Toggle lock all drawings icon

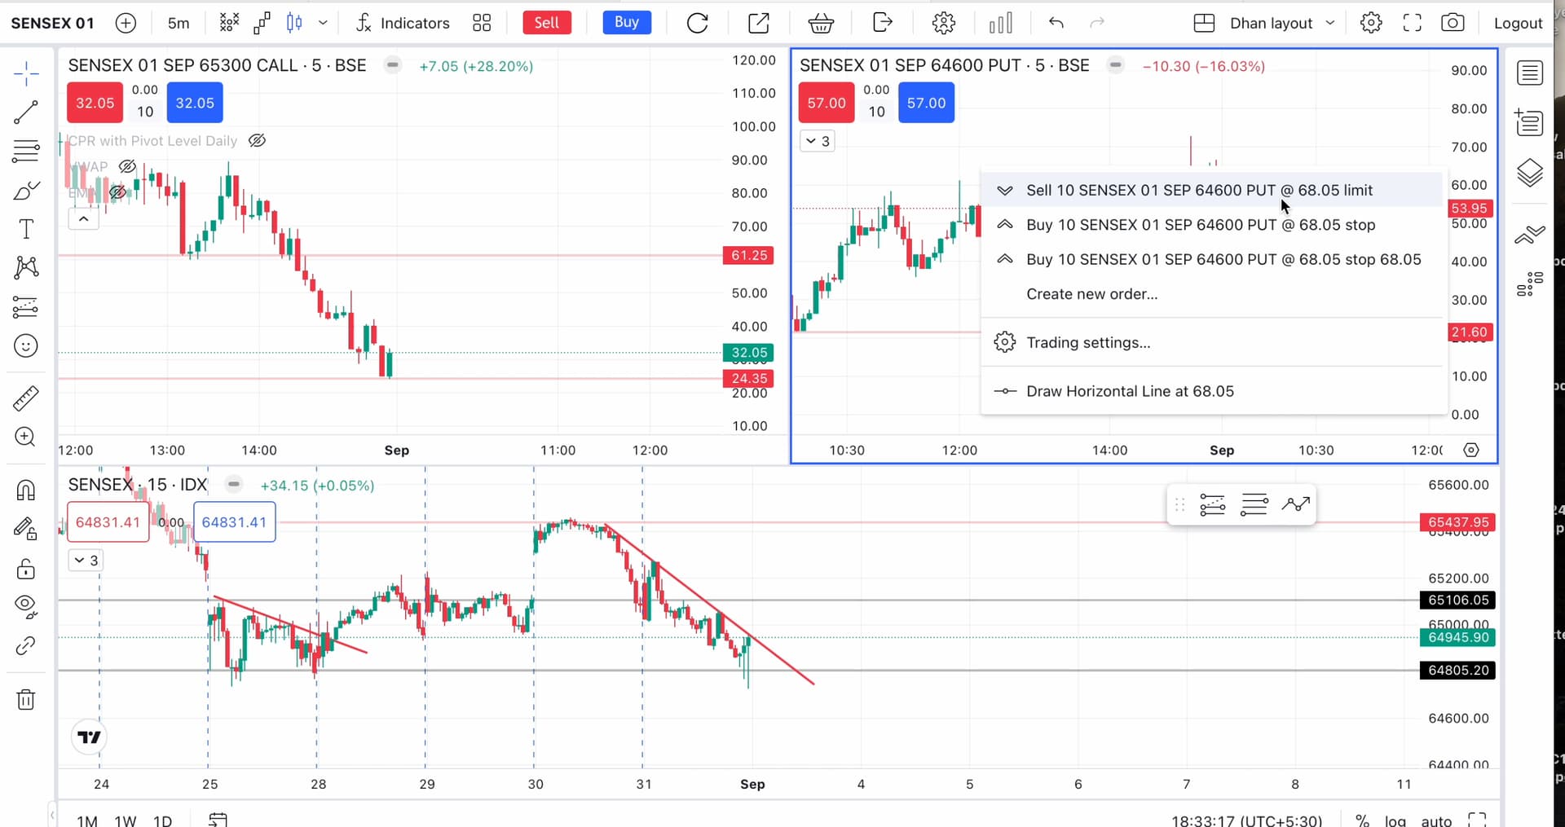click(26, 568)
